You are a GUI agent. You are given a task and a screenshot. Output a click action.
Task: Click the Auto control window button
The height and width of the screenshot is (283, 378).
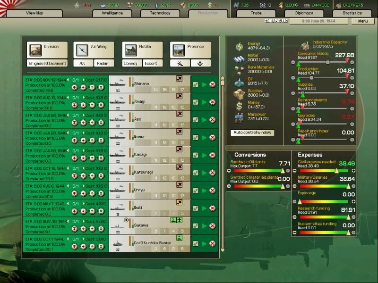pos(253,133)
